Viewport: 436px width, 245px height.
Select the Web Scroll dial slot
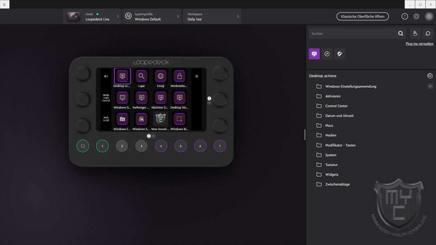tap(106, 119)
